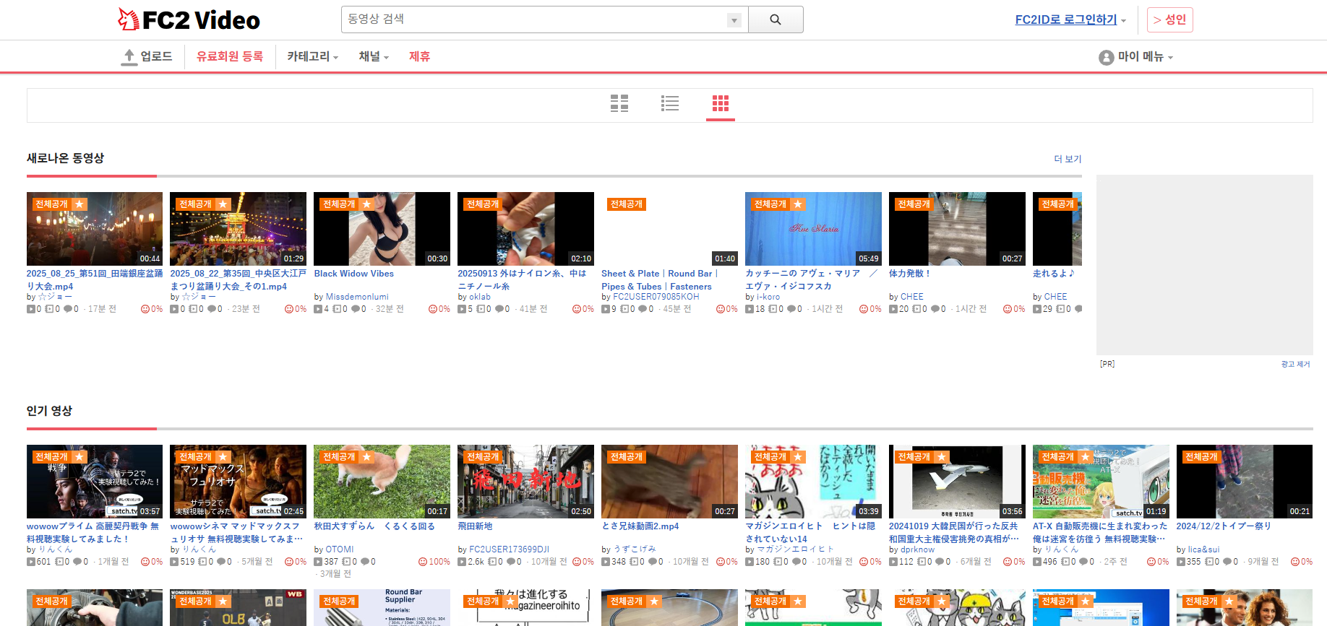Open 유료회원 등록 menu item

tap(230, 56)
